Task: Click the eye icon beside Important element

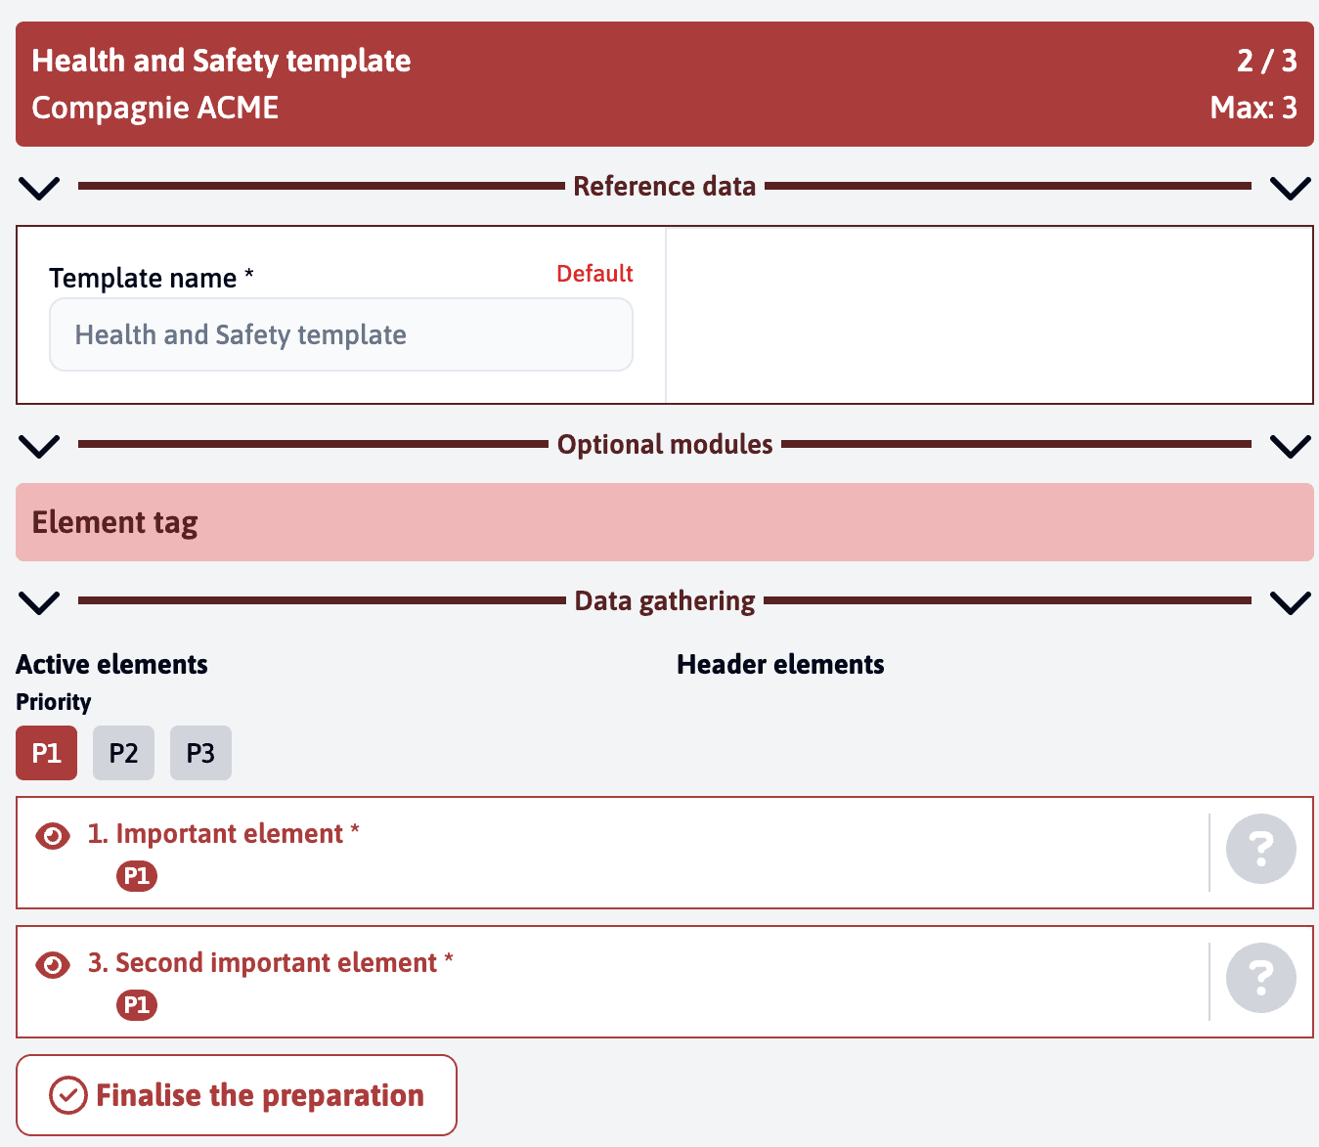Action: (x=51, y=836)
